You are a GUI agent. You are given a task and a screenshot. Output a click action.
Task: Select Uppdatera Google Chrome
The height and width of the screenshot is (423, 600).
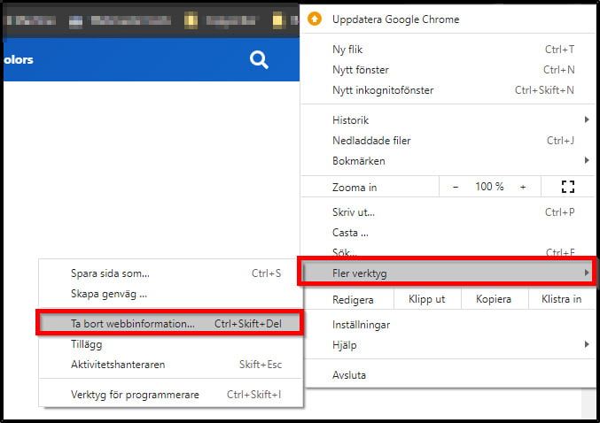(x=448, y=19)
